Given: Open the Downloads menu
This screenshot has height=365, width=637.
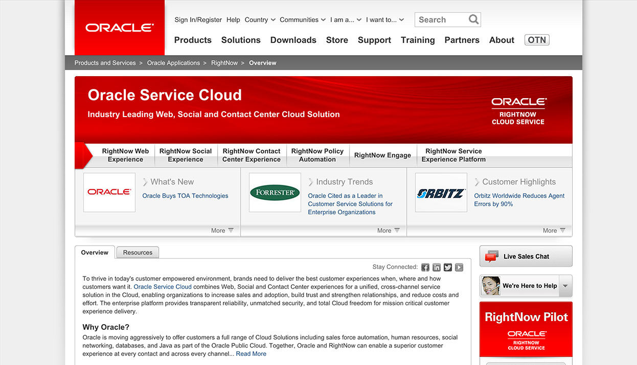Looking at the screenshot, I should click(293, 40).
